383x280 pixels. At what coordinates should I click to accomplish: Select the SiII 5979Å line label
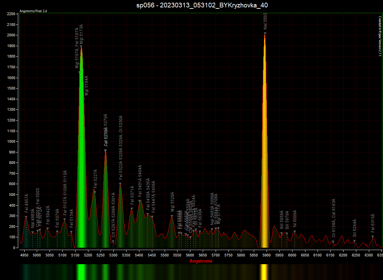(x=287, y=220)
